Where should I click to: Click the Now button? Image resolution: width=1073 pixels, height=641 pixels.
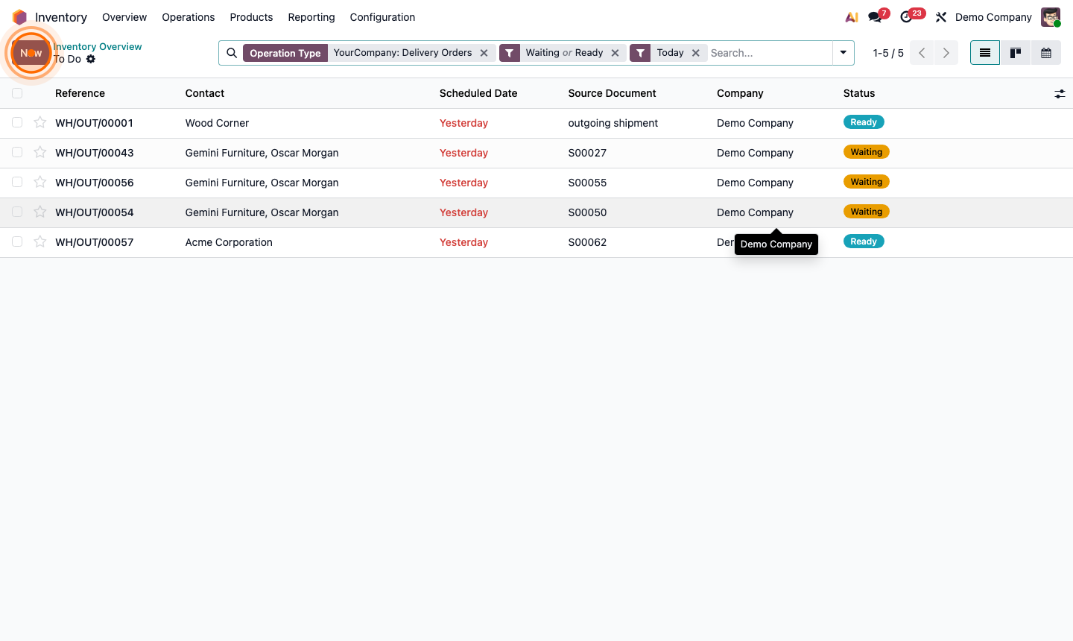click(x=31, y=53)
